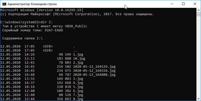Click the 'dir Z:' command text
Viewport: 201px width, 101px height.
click(47, 22)
